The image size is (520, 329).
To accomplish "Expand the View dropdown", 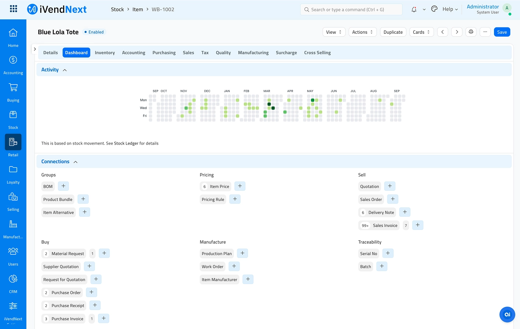I will [x=334, y=32].
